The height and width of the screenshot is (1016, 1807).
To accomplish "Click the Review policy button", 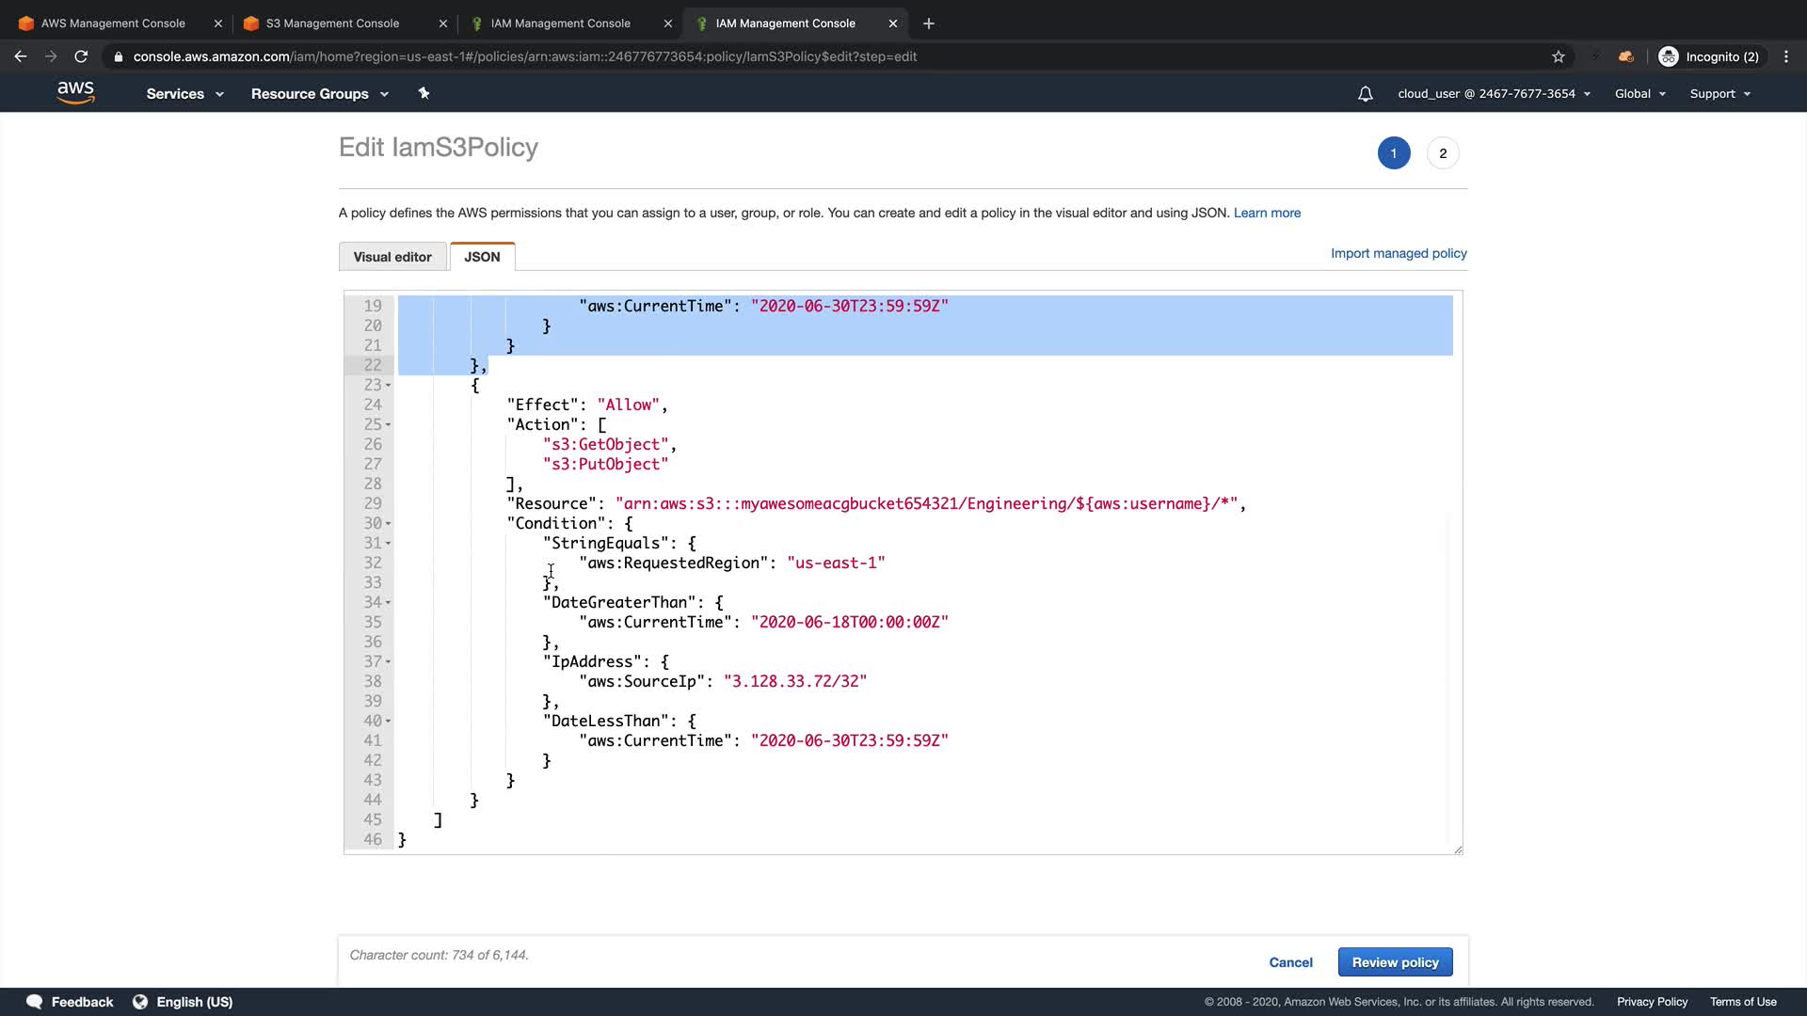I will point(1395,962).
